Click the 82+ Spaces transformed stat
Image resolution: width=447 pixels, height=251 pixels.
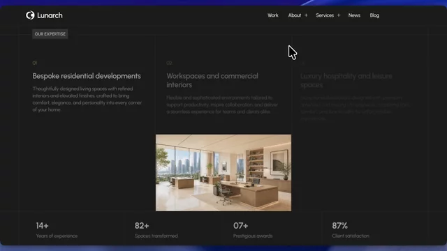coord(156,230)
